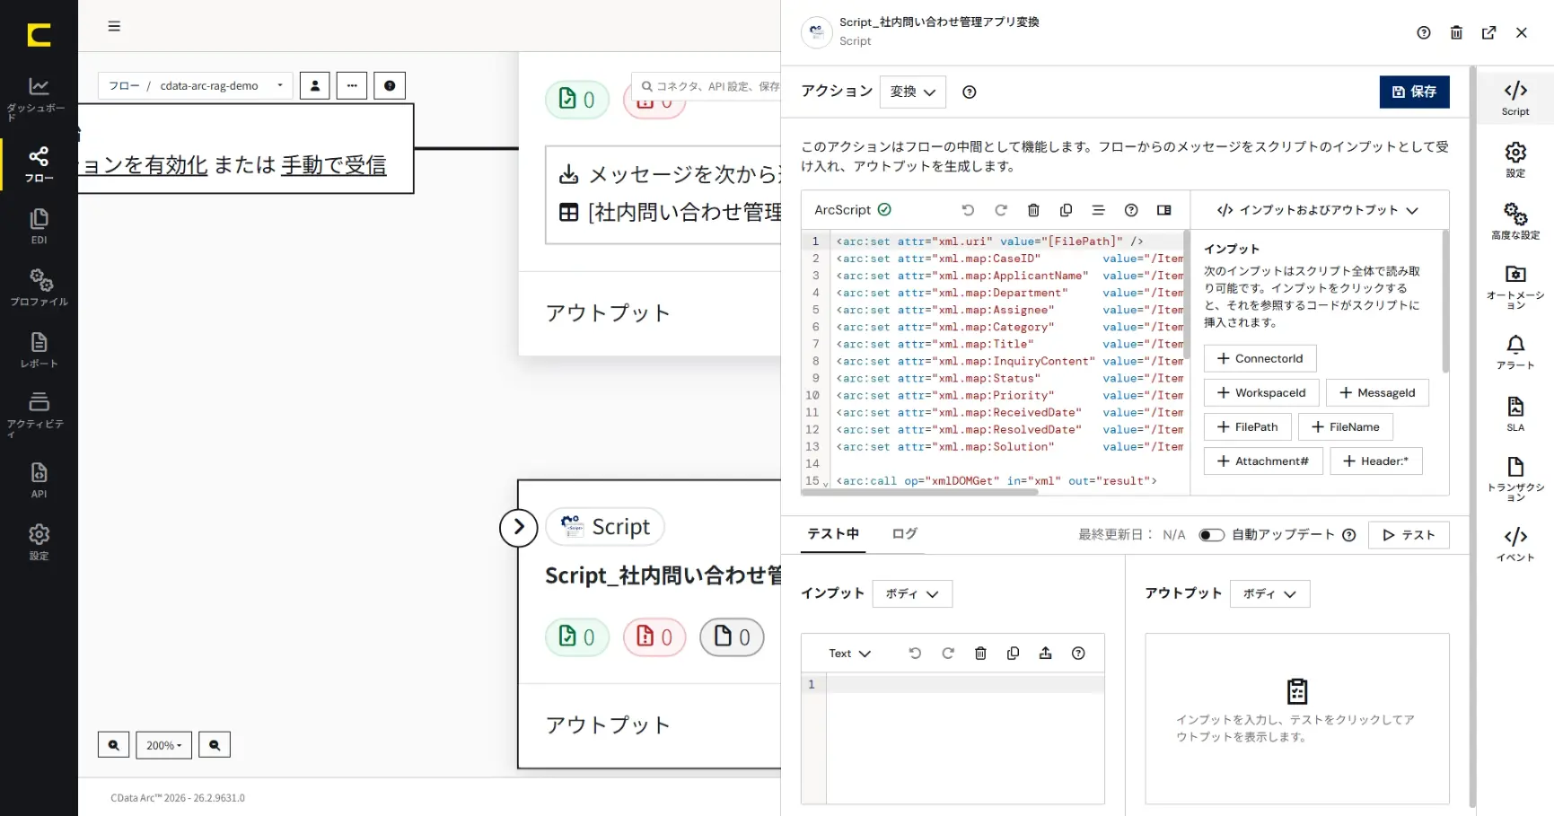Switch to the テスト中 tab
This screenshot has height=816, width=1554.
tap(833, 533)
